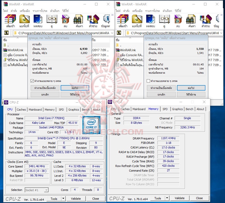Switch to Mainboard tab in left CPU-Z window

pos(35,110)
